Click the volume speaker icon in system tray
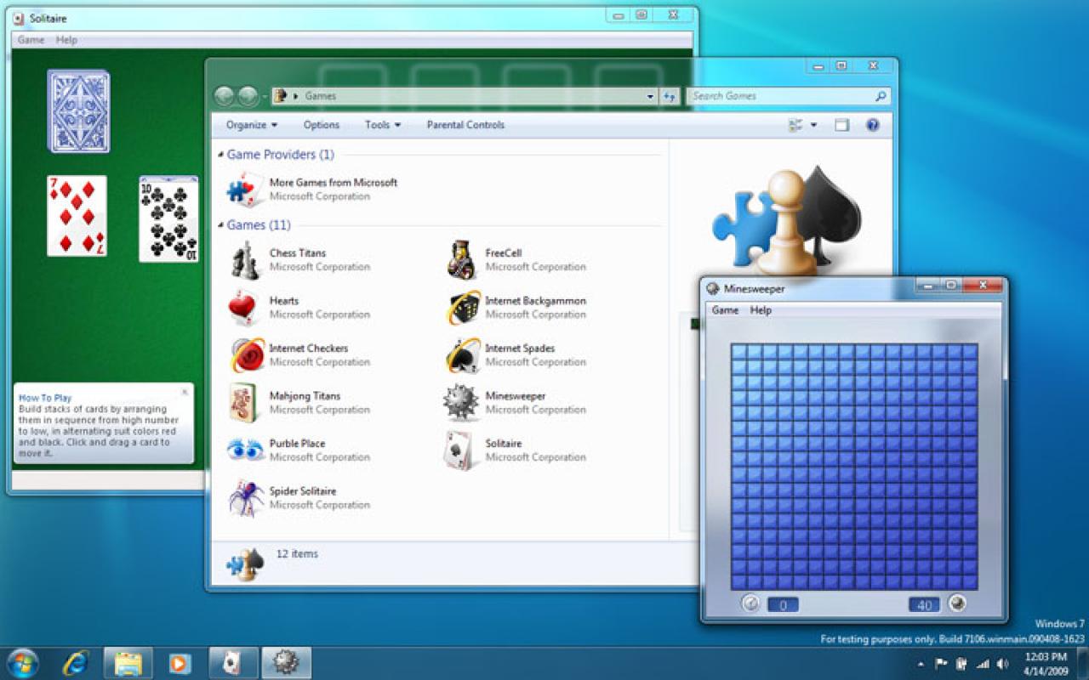The width and height of the screenshot is (1089, 680). click(x=1003, y=664)
